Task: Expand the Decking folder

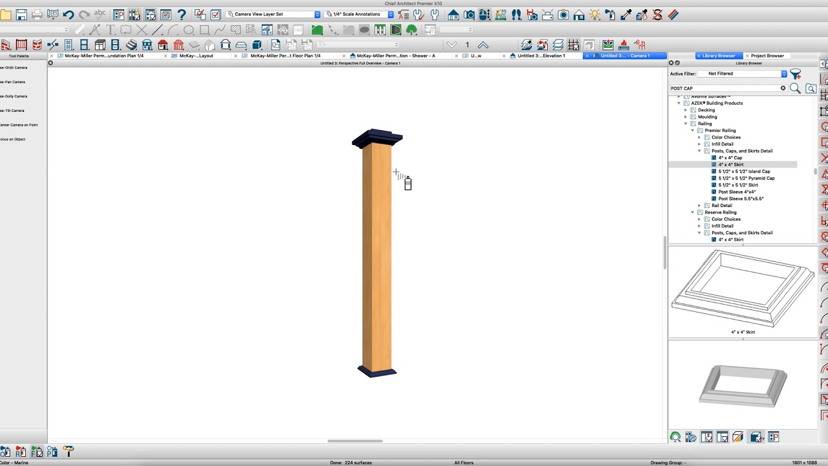Action: 686,110
